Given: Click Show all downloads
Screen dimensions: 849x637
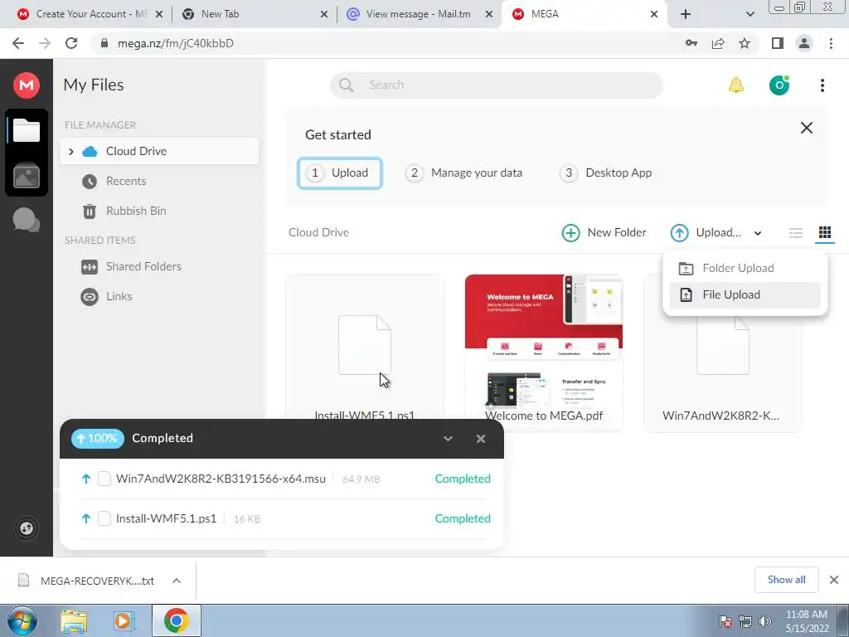Looking at the screenshot, I should pyautogui.click(x=786, y=580).
